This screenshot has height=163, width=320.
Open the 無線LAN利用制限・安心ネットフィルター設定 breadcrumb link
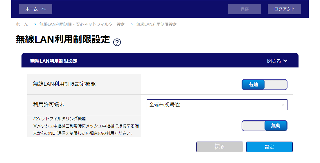coord(82,24)
